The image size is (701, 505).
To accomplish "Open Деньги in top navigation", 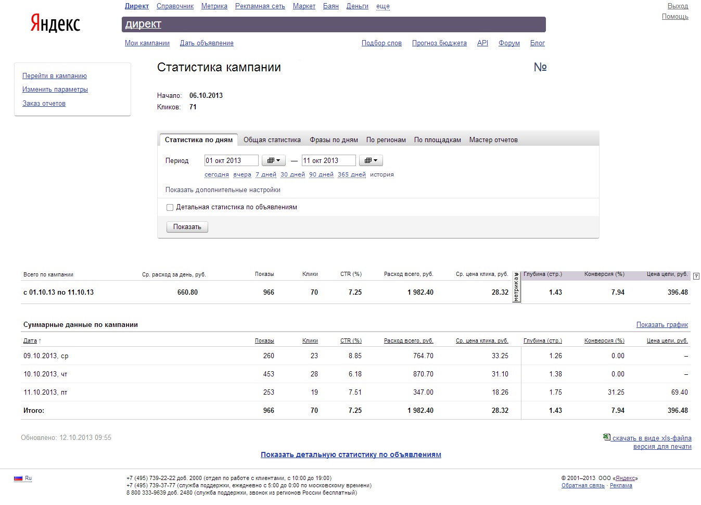I will click(358, 6).
